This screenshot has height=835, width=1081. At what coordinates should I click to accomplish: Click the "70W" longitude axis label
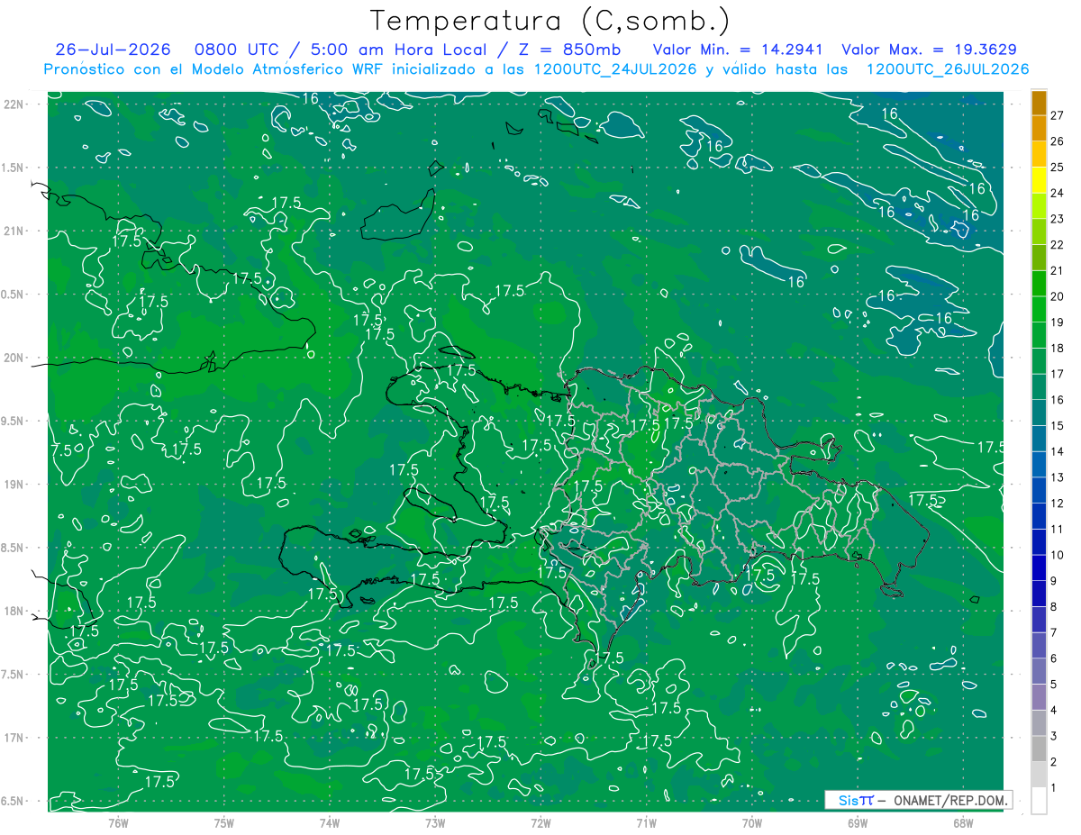[752, 822]
